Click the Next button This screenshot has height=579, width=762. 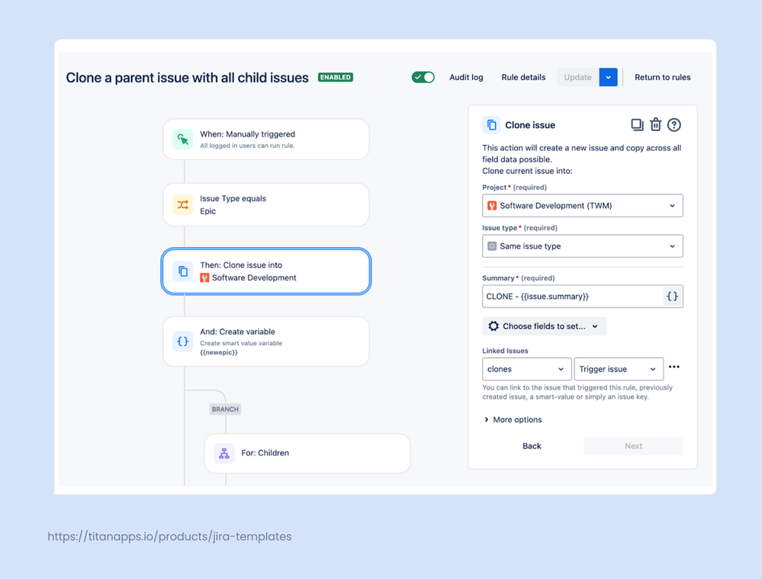coord(633,446)
